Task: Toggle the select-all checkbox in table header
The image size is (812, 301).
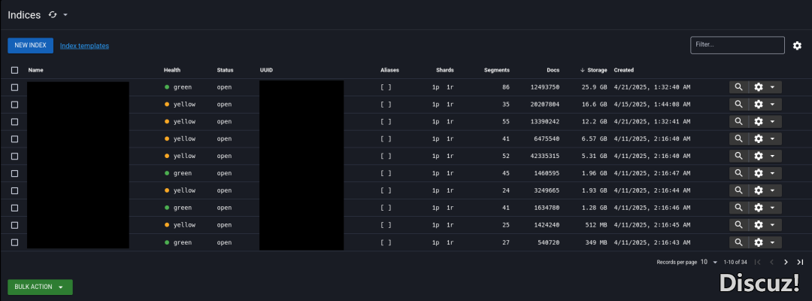Action: [x=14, y=70]
